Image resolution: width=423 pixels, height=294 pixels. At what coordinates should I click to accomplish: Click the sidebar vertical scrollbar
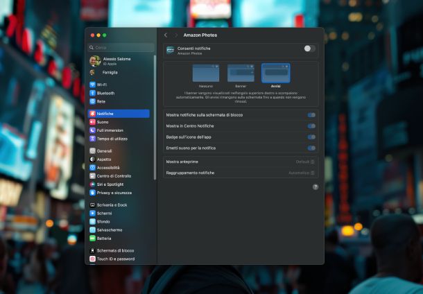(x=155, y=117)
